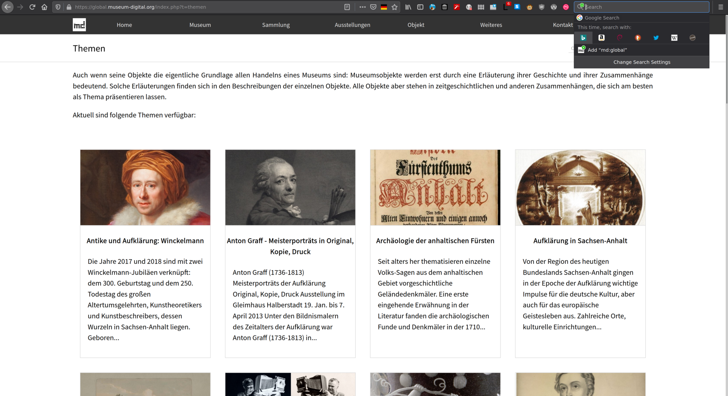Select the Google Search suggestion
The image size is (728, 396).
tap(642, 18)
